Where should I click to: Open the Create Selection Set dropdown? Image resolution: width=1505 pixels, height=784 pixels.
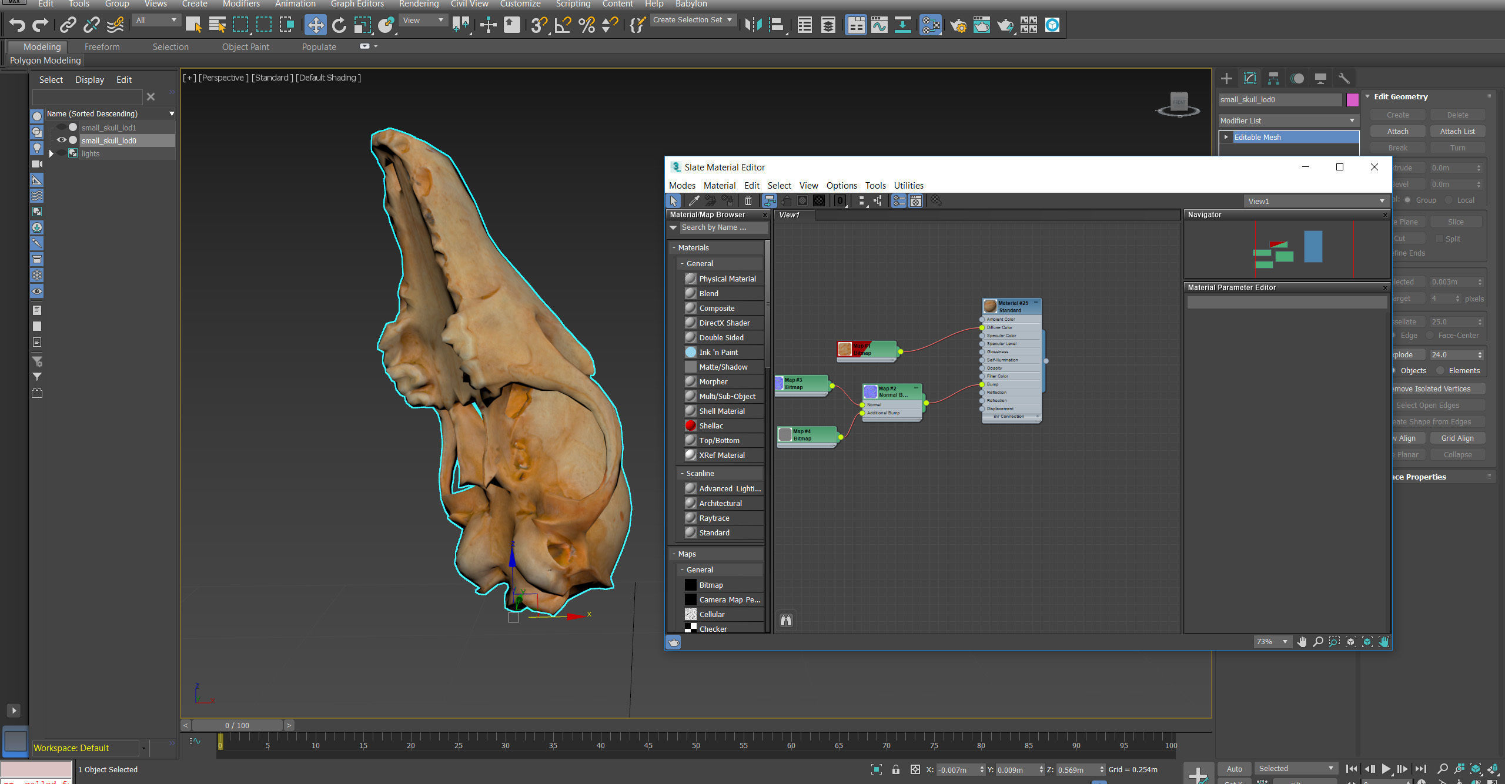click(x=693, y=21)
